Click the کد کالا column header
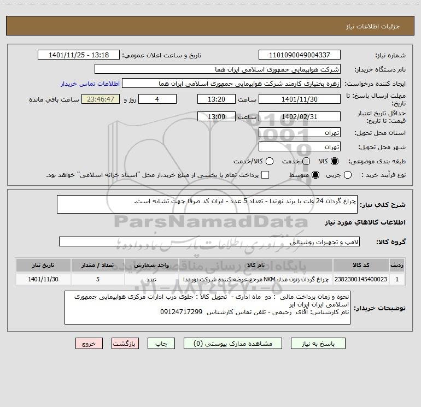The width and height of the screenshot is (421, 407). coord(361,265)
